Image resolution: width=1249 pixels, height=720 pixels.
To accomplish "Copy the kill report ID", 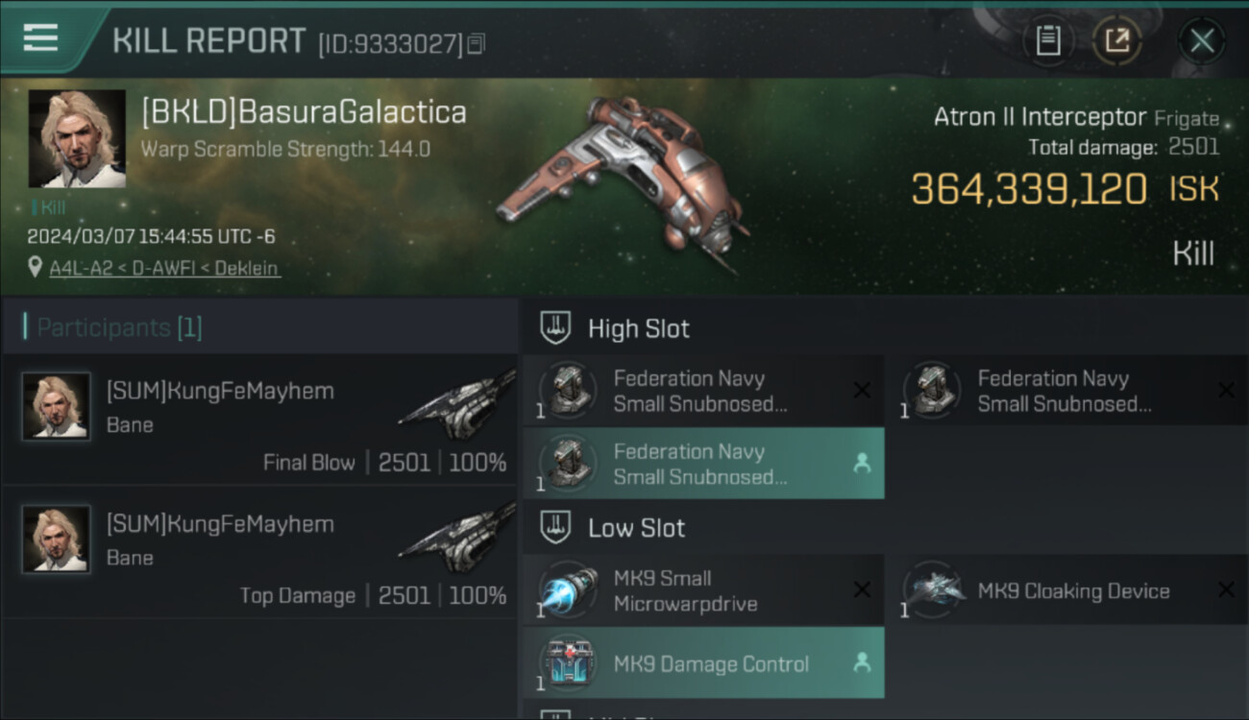I will click(478, 43).
